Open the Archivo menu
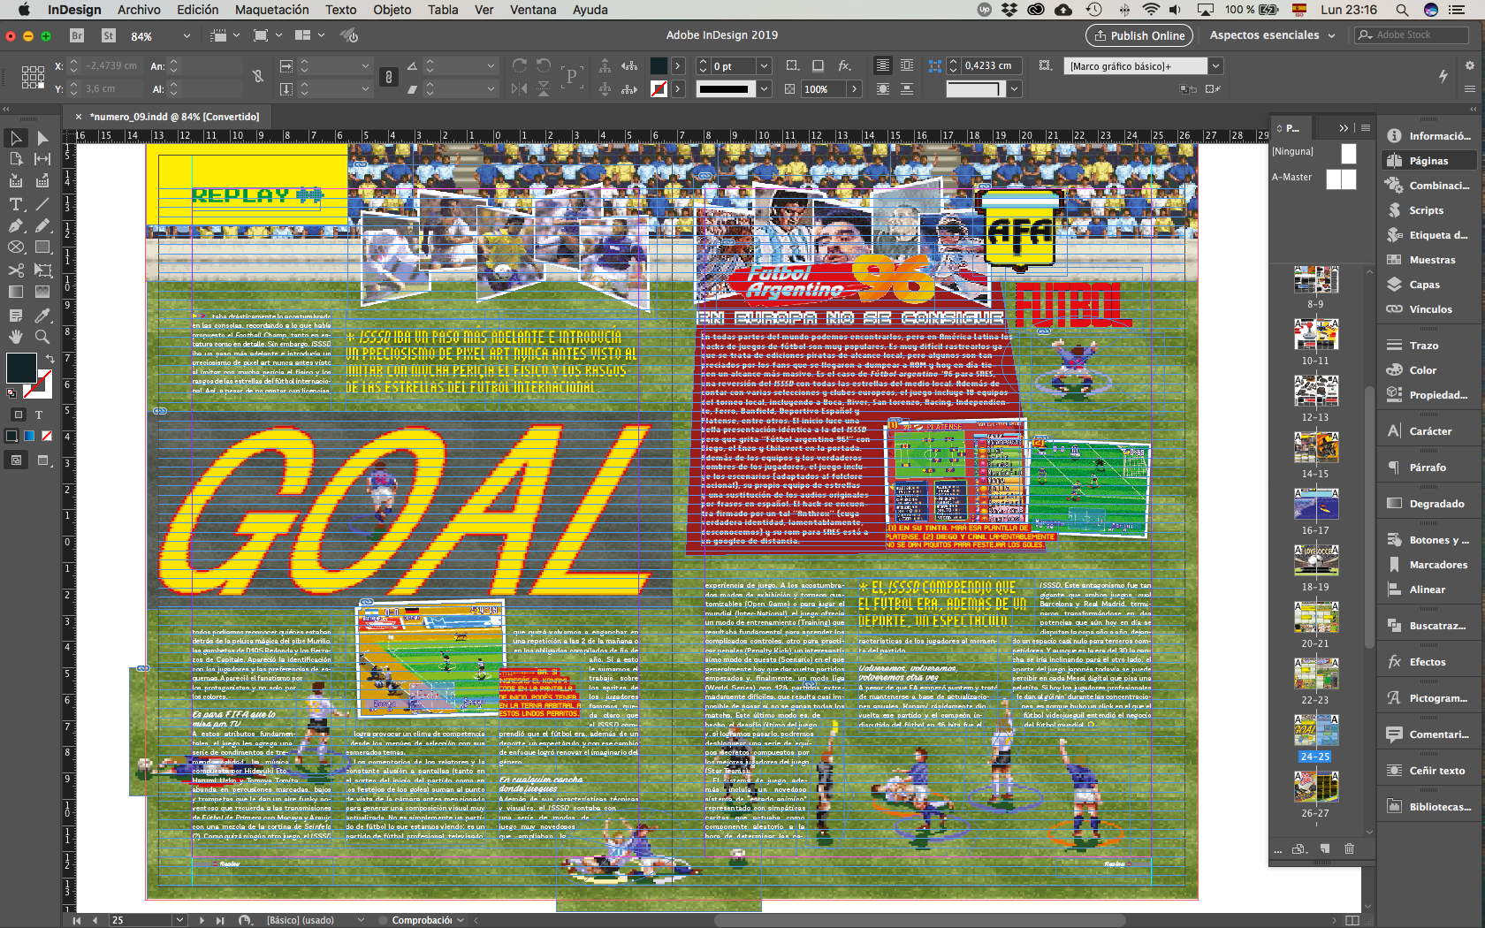1485x928 pixels. (x=139, y=10)
